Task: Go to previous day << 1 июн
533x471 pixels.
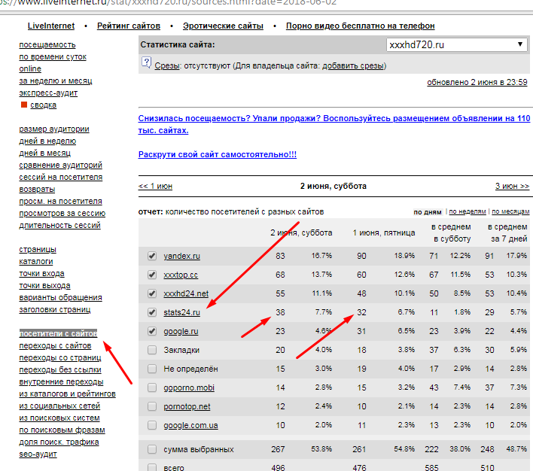Action: (x=155, y=186)
